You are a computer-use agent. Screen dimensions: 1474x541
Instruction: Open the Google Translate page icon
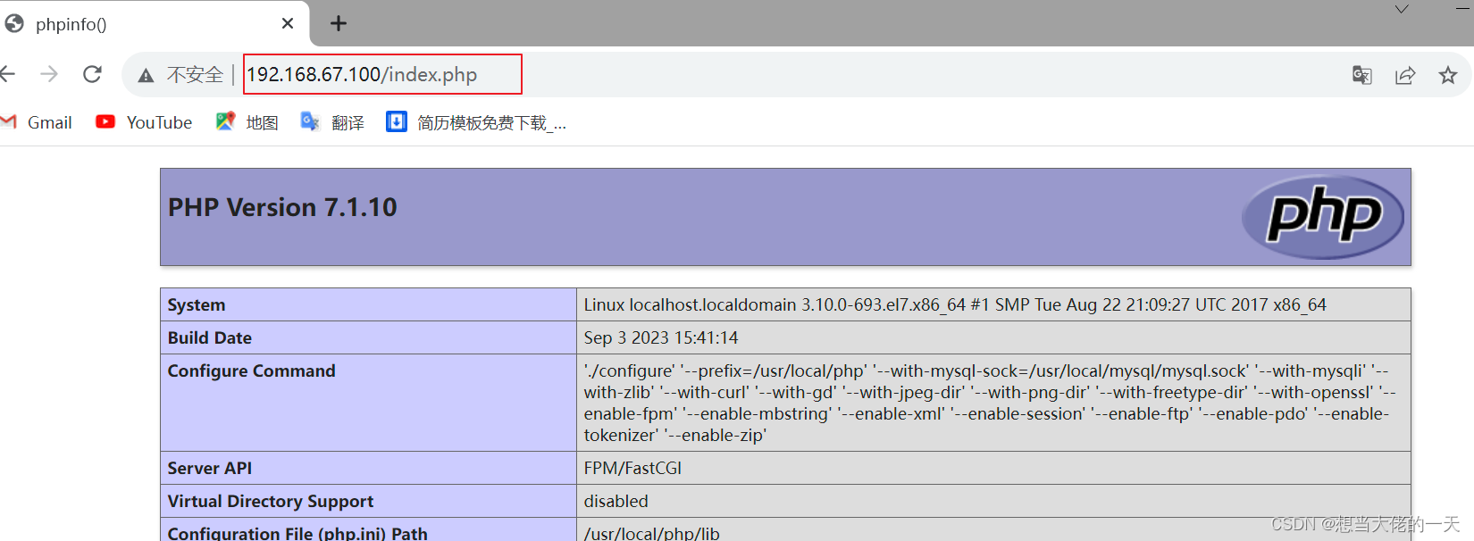pyautogui.click(x=1361, y=75)
